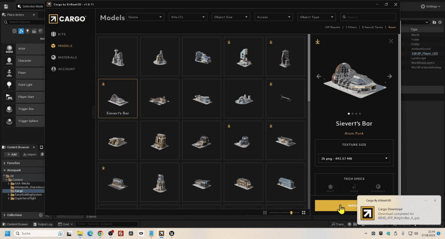Select the Actor item in Place Actors
This screenshot has width=445, height=239.
[x=24, y=49]
